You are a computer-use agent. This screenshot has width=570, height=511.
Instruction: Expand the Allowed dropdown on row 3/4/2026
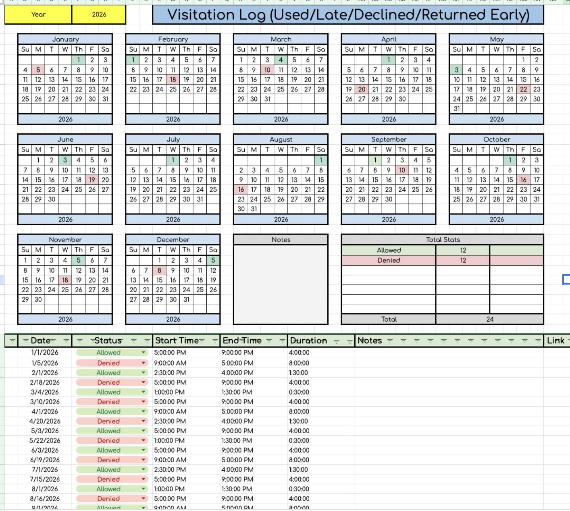pyautogui.click(x=143, y=392)
